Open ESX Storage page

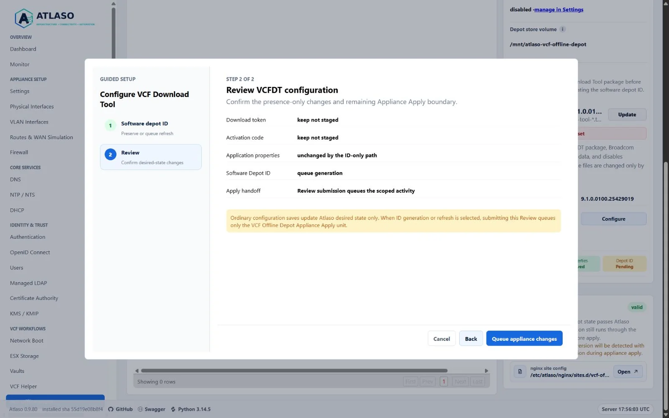pos(24,356)
